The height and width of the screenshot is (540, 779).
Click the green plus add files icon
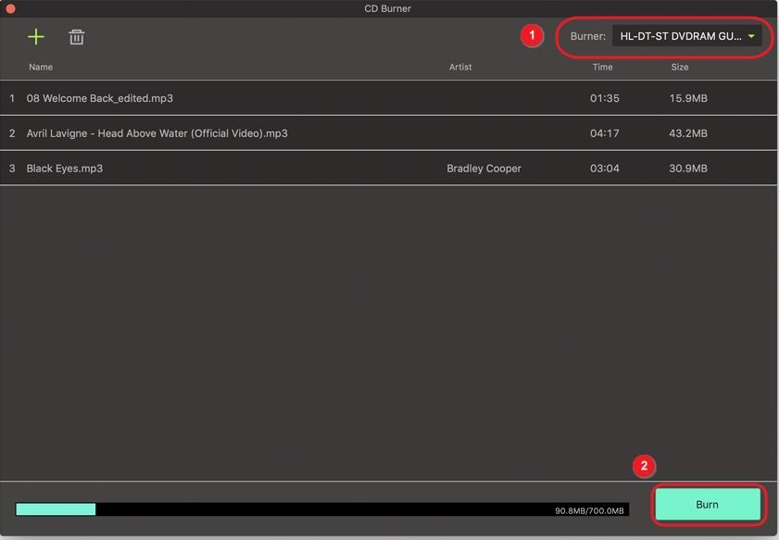[35, 37]
